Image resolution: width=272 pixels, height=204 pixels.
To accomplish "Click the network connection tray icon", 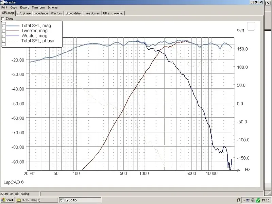I will click(248, 200).
